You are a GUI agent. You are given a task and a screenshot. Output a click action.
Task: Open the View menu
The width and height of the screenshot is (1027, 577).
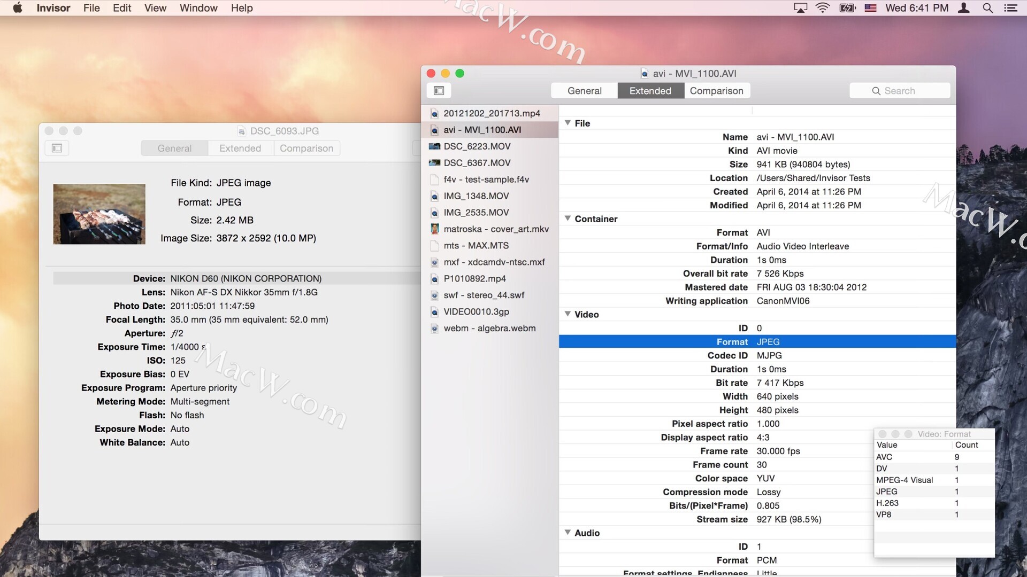(155, 8)
